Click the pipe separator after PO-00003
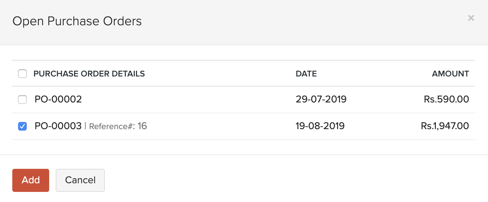This screenshot has width=488, height=202. 85,126
